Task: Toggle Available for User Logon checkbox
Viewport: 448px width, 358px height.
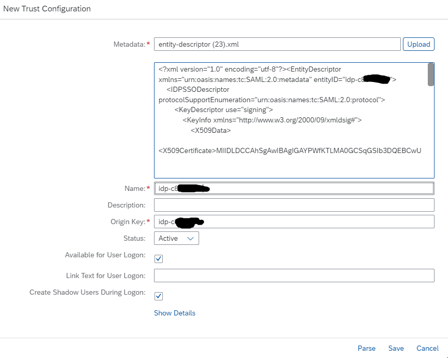Action: coord(159,259)
